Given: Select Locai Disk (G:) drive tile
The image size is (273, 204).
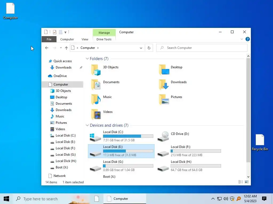Looking at the screenshot, I should tap(121, 166).
